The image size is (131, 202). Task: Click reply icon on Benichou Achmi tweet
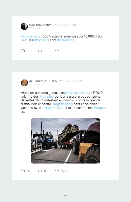click(x=23, y=51)
